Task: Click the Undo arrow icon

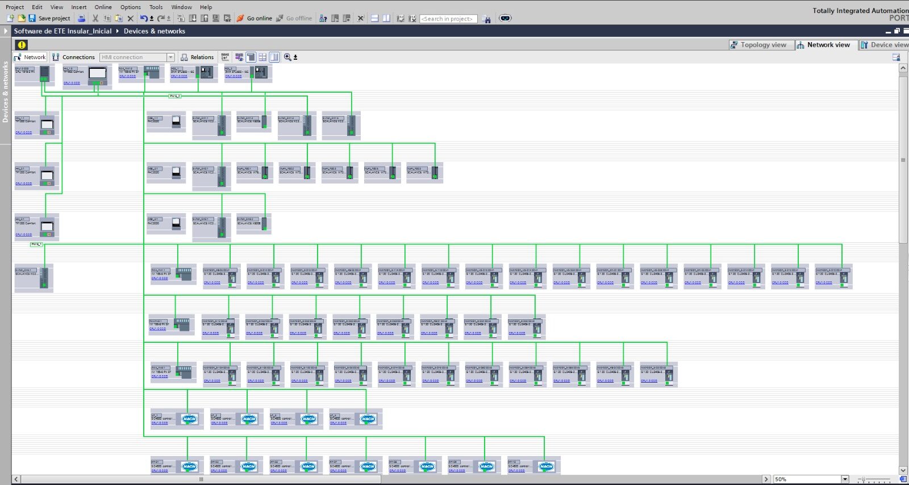Action: [144, 18]
